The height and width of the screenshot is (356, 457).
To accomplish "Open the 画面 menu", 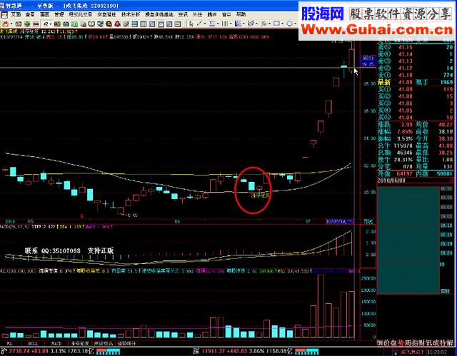I will point(44,14).
